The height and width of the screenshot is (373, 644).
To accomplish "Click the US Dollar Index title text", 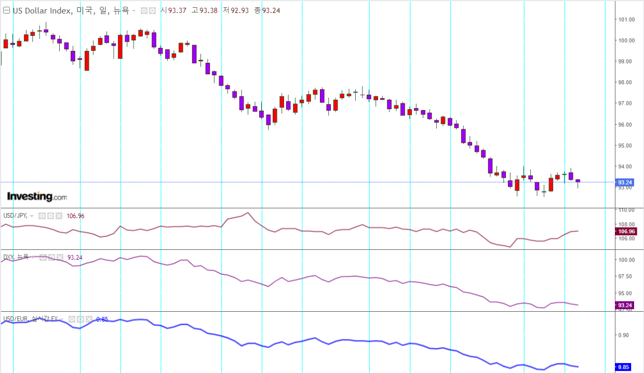I will pos(71,10).
